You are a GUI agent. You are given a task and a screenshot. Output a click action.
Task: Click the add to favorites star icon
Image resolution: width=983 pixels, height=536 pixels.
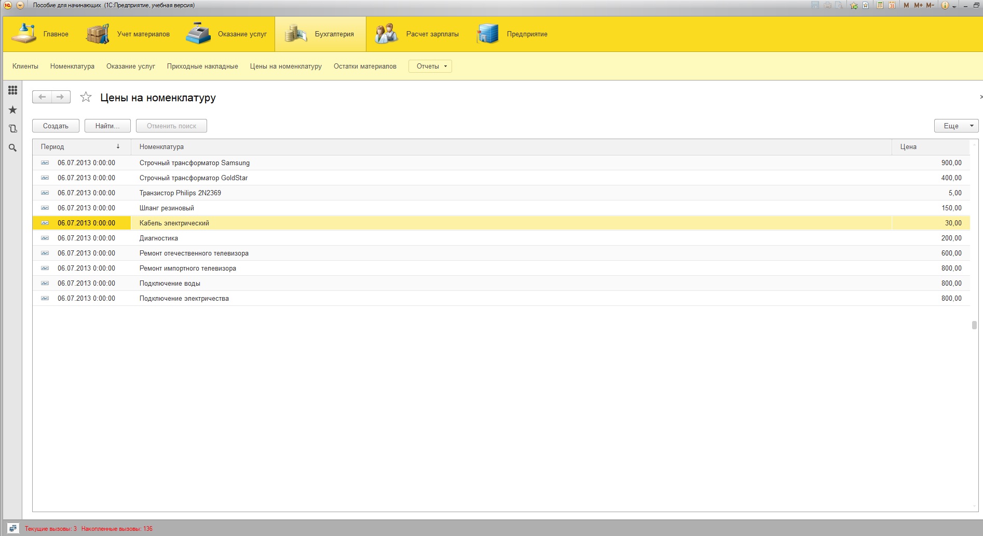pos(86,97)
